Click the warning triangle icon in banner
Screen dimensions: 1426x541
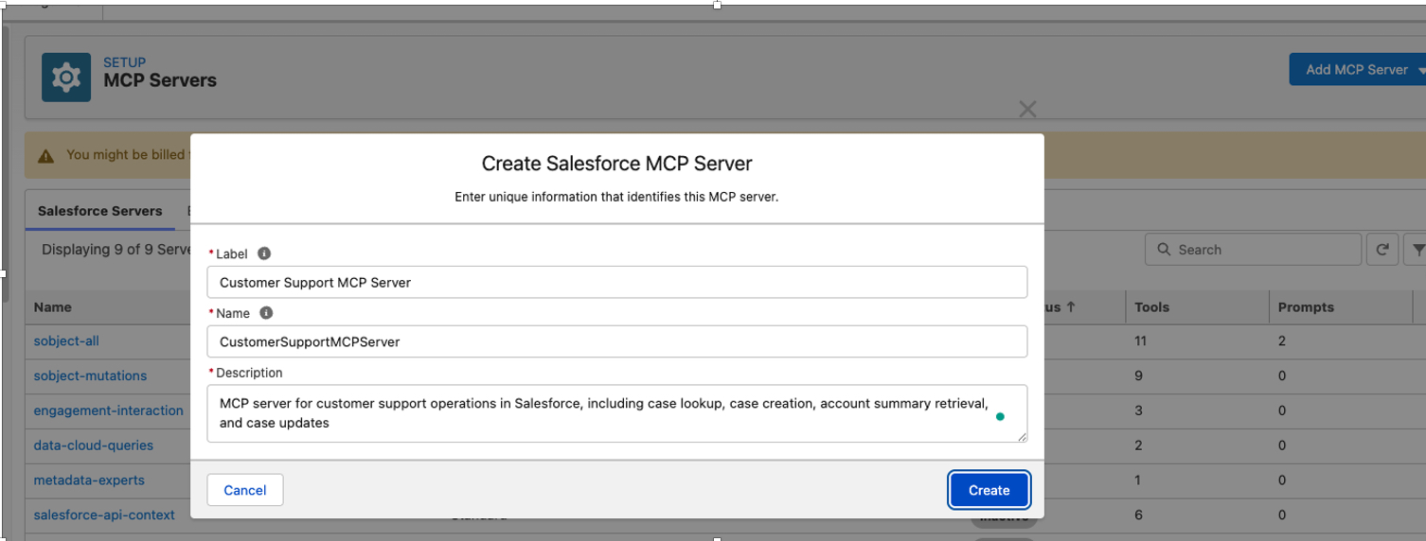click(45, 155)
